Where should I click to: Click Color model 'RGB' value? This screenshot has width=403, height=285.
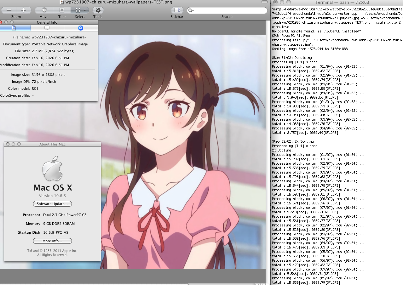coord(35,88)
